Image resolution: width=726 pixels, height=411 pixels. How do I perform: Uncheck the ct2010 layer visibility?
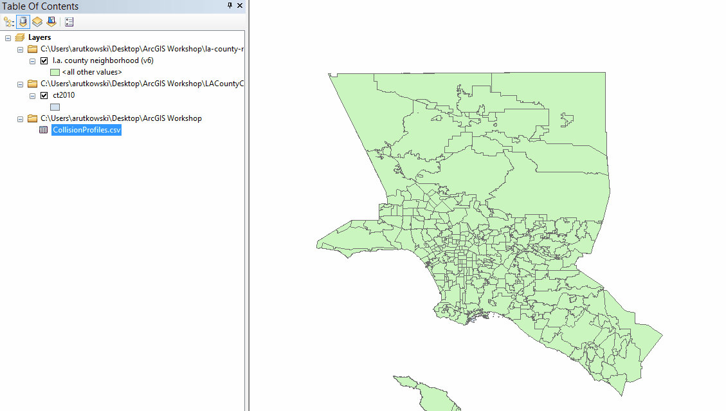point(44,95)
